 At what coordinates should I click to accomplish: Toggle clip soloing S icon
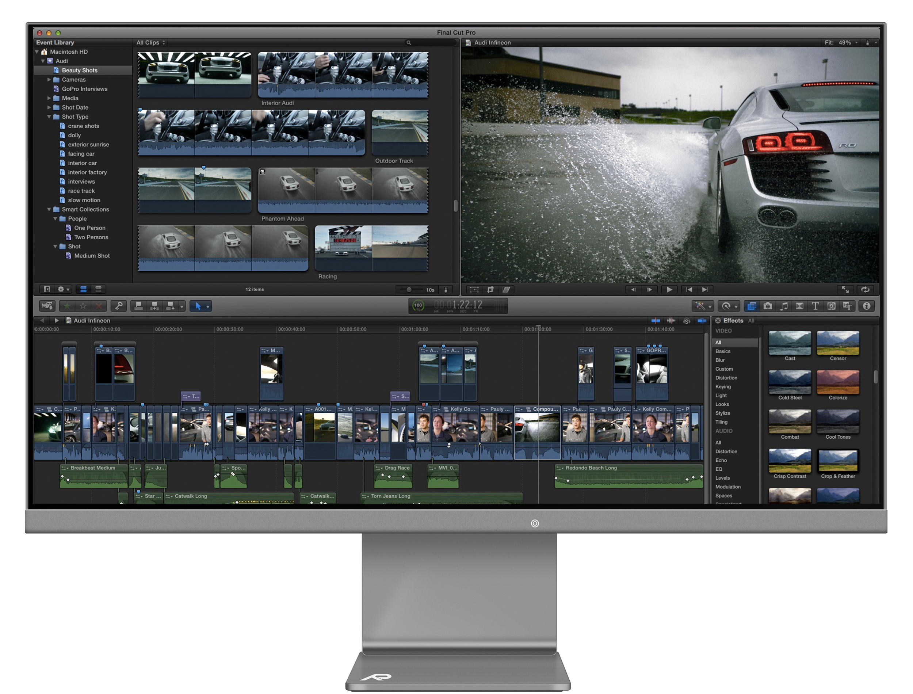tap(687, 321)
